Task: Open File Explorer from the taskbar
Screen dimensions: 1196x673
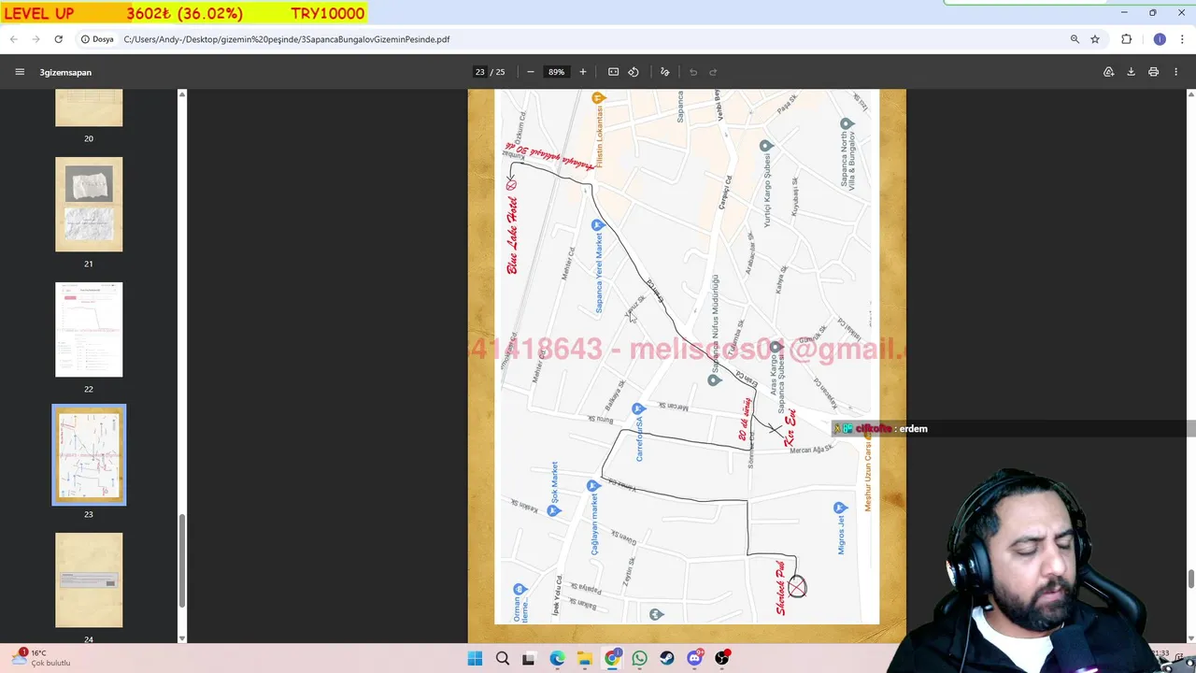Action: click(584, 658)
